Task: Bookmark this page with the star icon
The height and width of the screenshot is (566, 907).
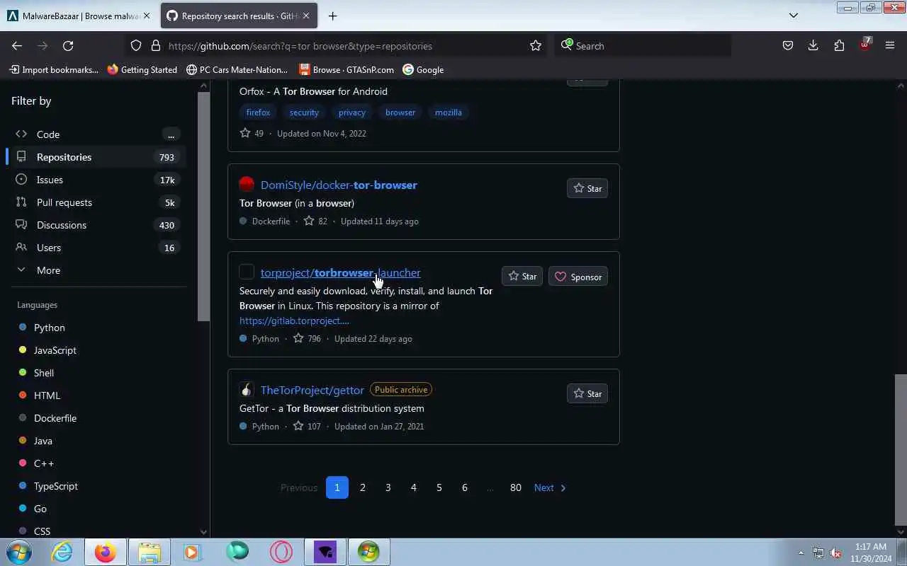Action: click(x=536, y=45)
